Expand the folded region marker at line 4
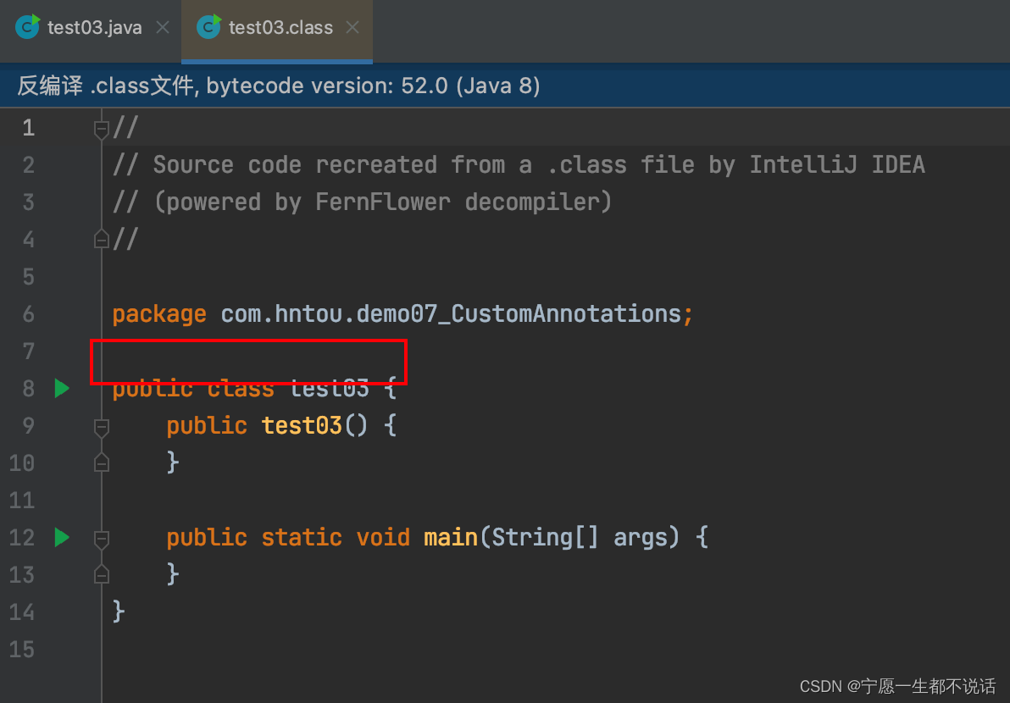1010x703 pixels. pos(101,239)
